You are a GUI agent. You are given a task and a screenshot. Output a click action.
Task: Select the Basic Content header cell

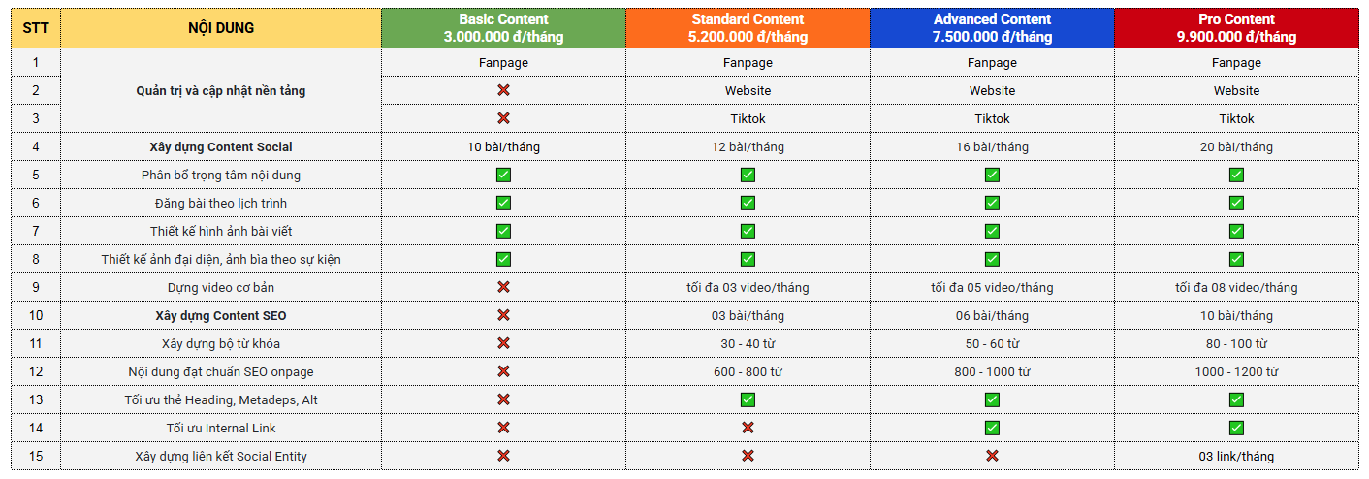(x=503, y=28)
